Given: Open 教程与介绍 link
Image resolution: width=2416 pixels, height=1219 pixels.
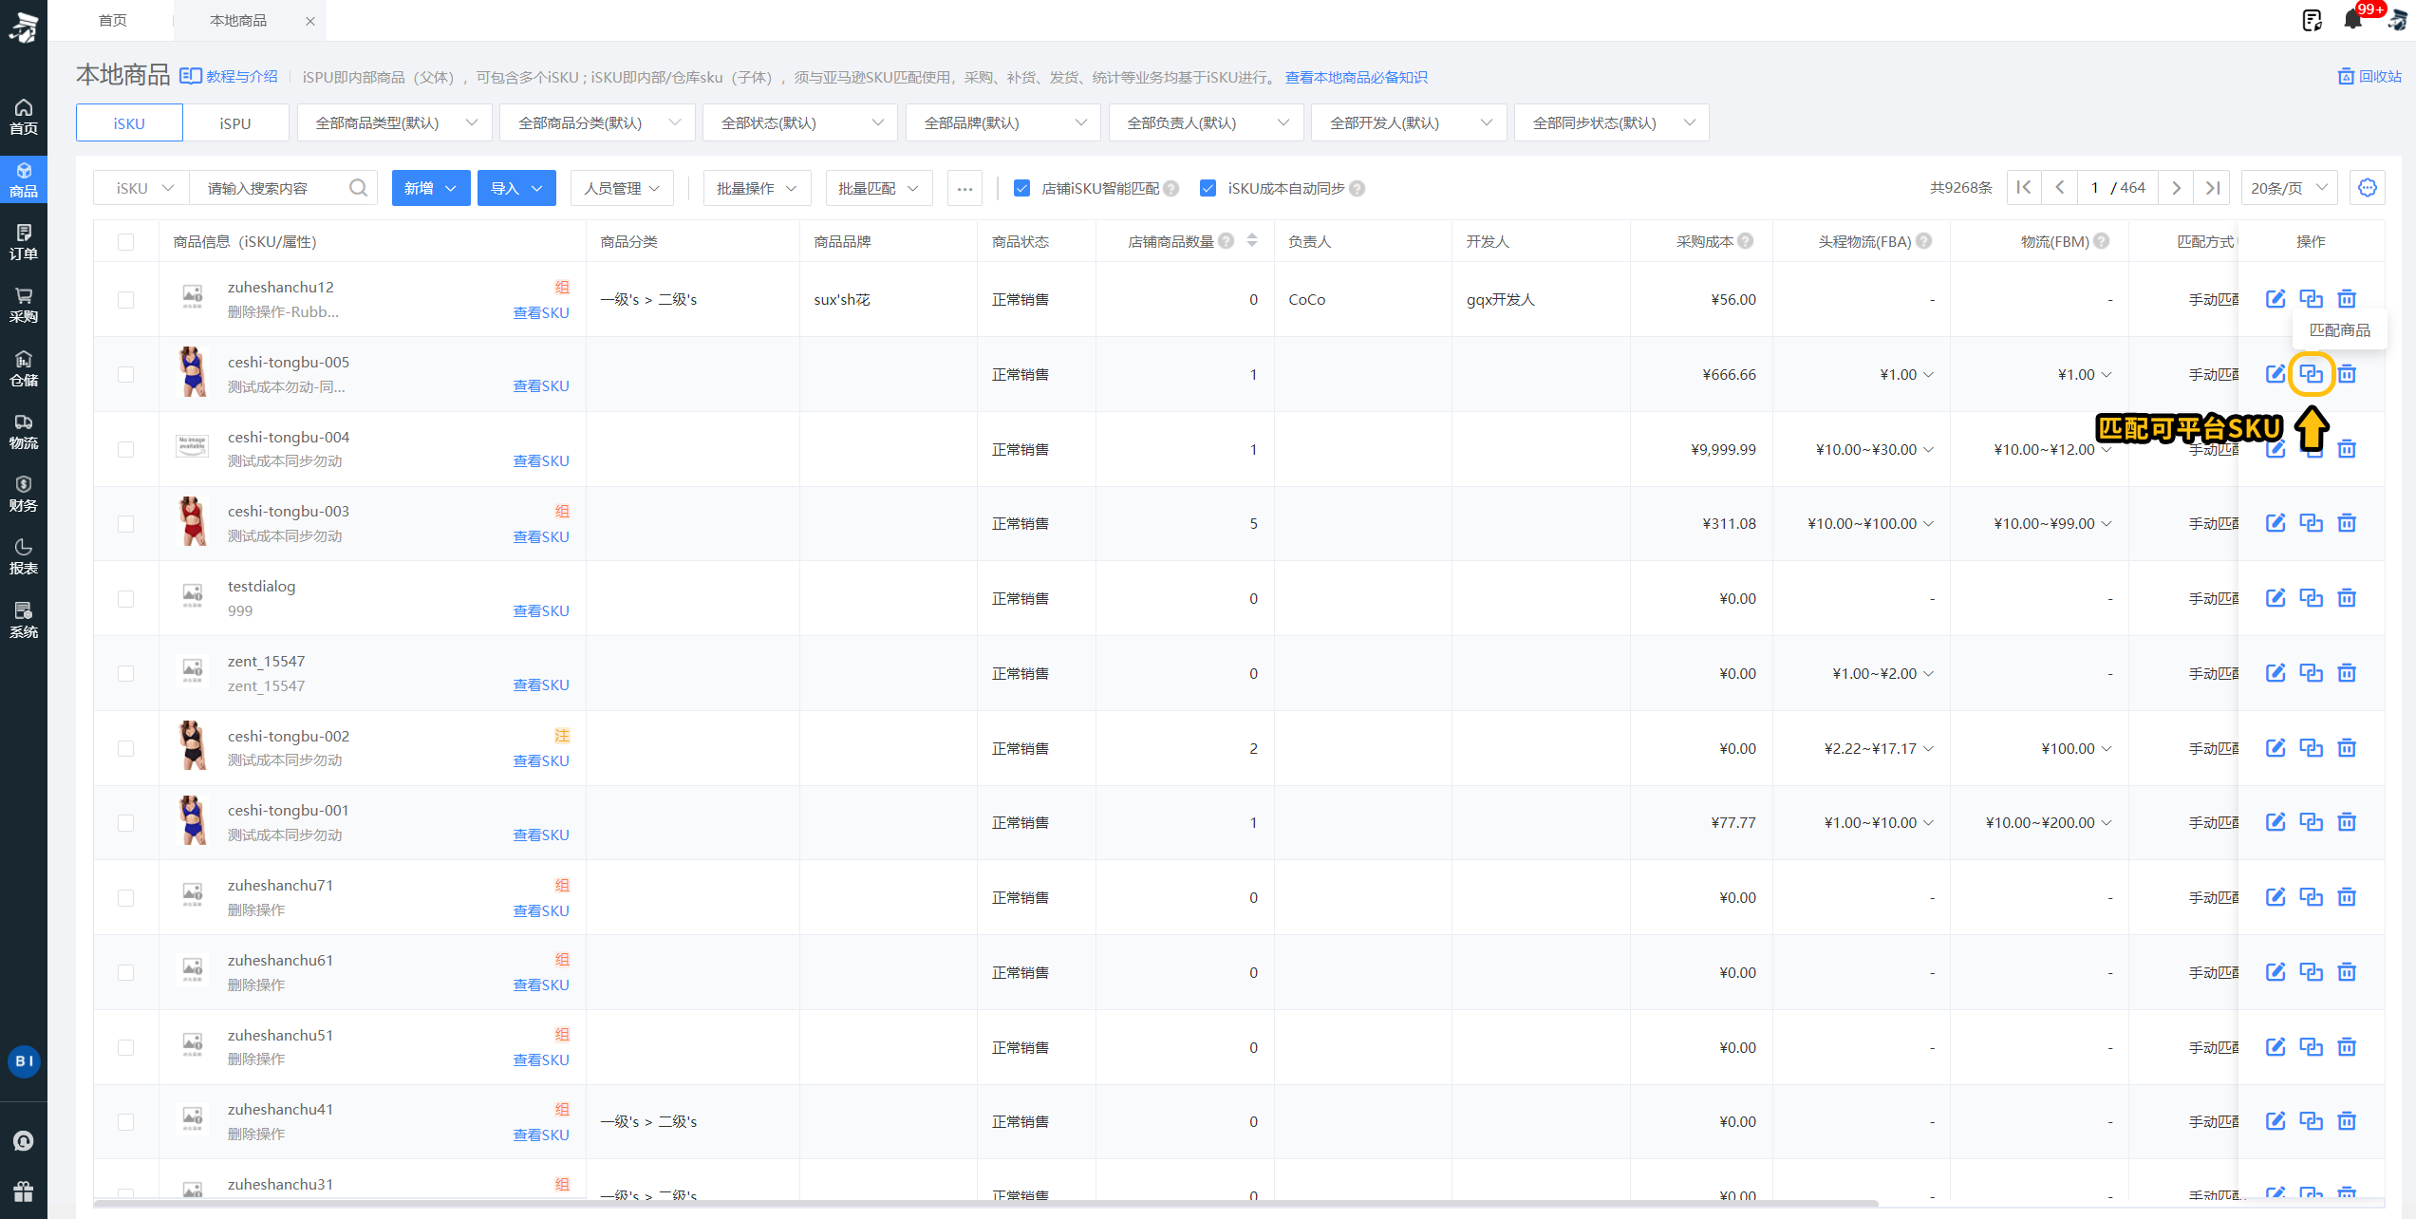Looking at the screenshot, I should click(x=230, y=76).
